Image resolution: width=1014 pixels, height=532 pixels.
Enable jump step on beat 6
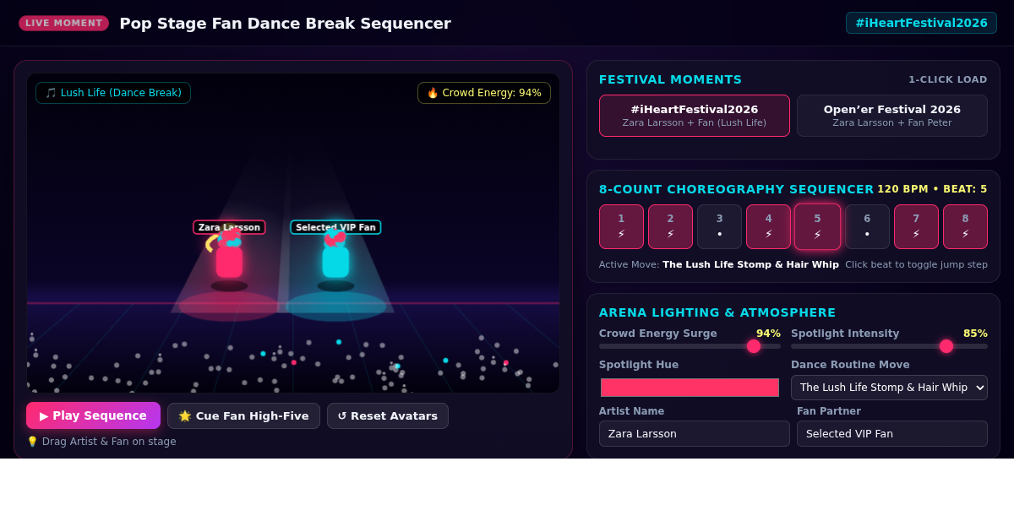point(867,226)
